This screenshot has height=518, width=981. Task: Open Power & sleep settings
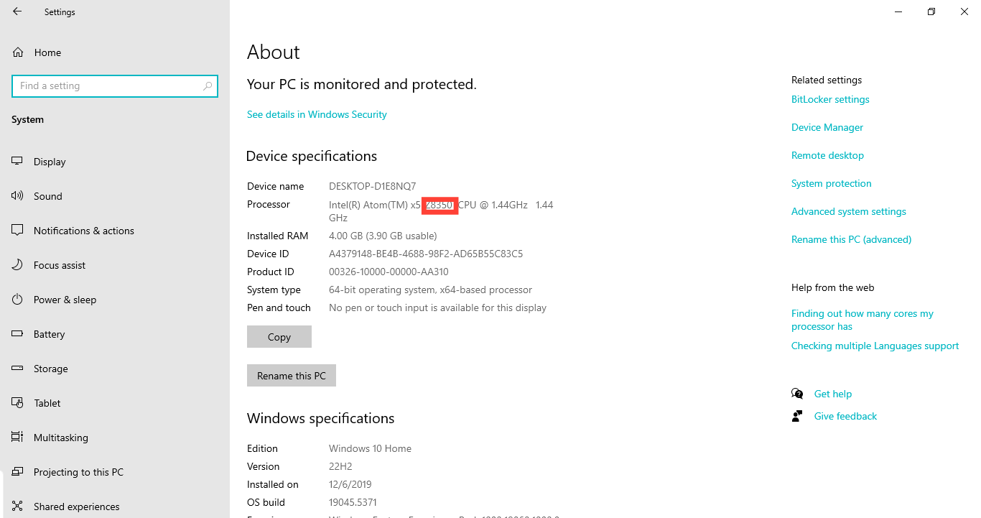pos(63,299)
